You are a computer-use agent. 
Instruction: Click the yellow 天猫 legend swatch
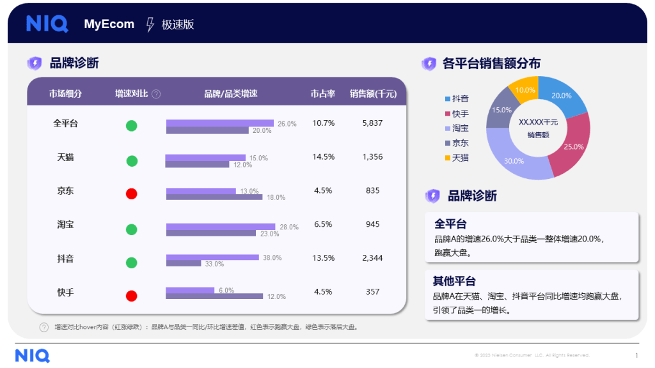(x=447, y=158)
